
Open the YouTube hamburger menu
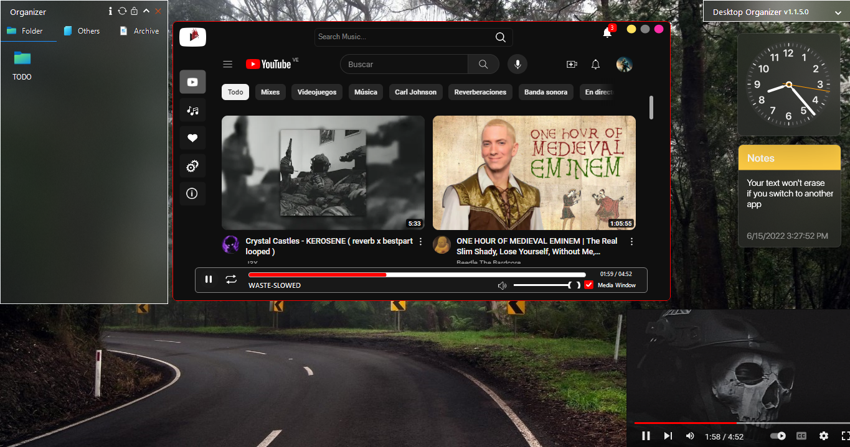228,64
